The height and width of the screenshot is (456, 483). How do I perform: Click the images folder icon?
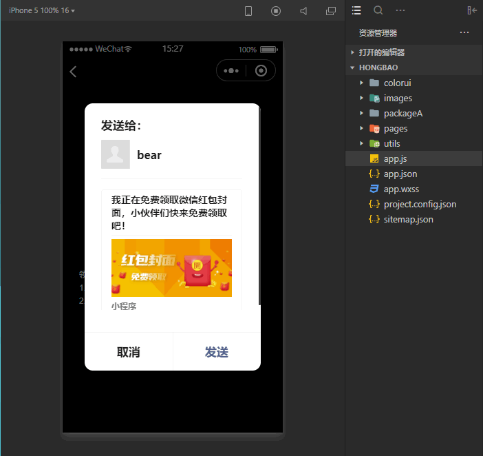click(x=374, y=98)
